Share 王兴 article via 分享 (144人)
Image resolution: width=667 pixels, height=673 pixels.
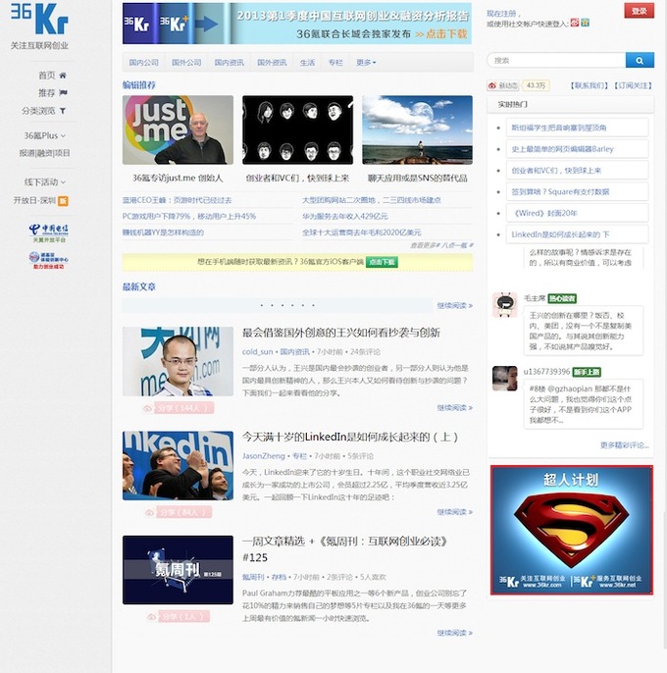pos(183,408)
